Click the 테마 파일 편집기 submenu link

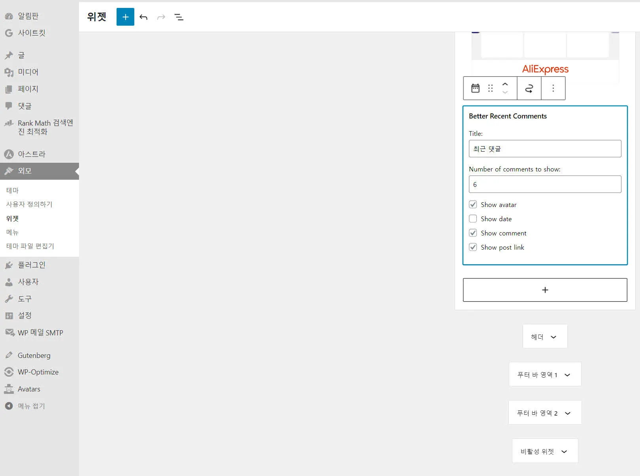point(30,246)
